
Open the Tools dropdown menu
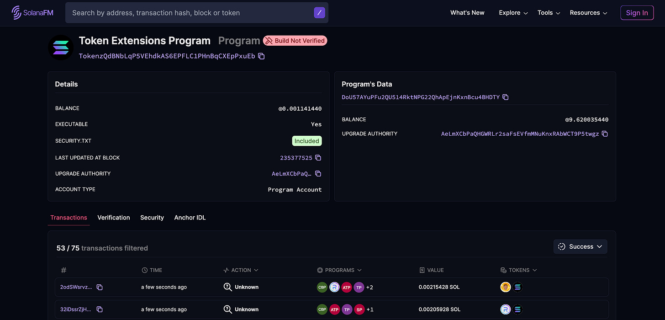click(549, 13)
